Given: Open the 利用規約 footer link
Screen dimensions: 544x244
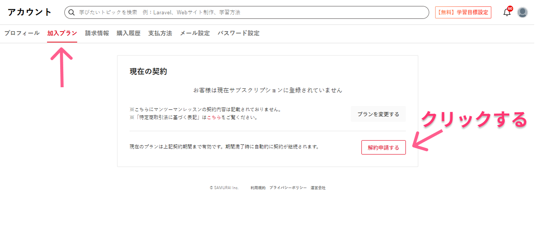Looking at the screenshot, I should 258,188.
